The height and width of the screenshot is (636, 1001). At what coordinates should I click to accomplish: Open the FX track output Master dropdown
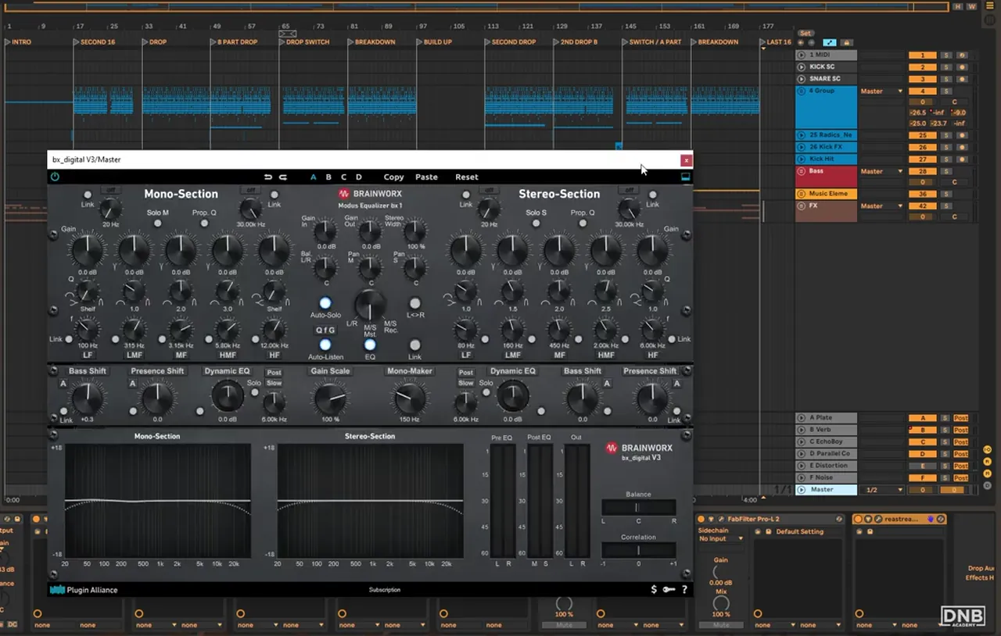tap(881, 206)
